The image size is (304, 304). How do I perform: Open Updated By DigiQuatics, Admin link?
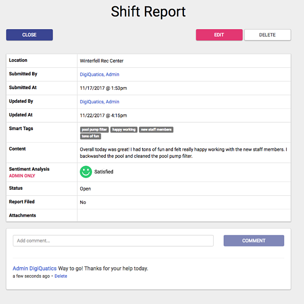click(x=99, y=102)
